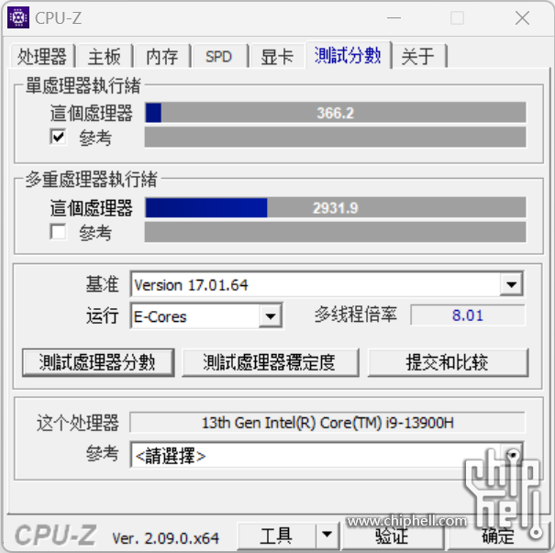Open the 内存 tab

point(162,56)
